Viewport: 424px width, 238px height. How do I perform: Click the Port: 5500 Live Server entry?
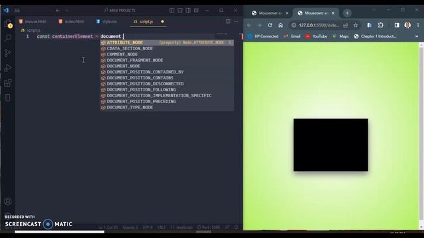pyautogui.click(x=209, y=227)
